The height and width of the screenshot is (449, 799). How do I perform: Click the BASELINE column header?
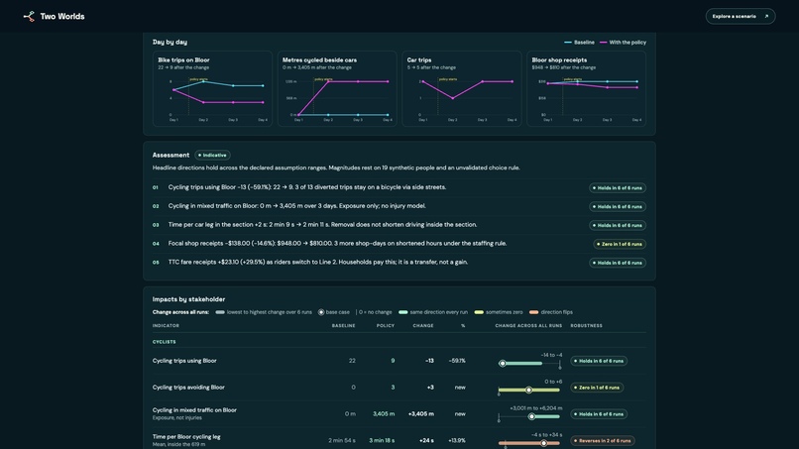[343, 326]
